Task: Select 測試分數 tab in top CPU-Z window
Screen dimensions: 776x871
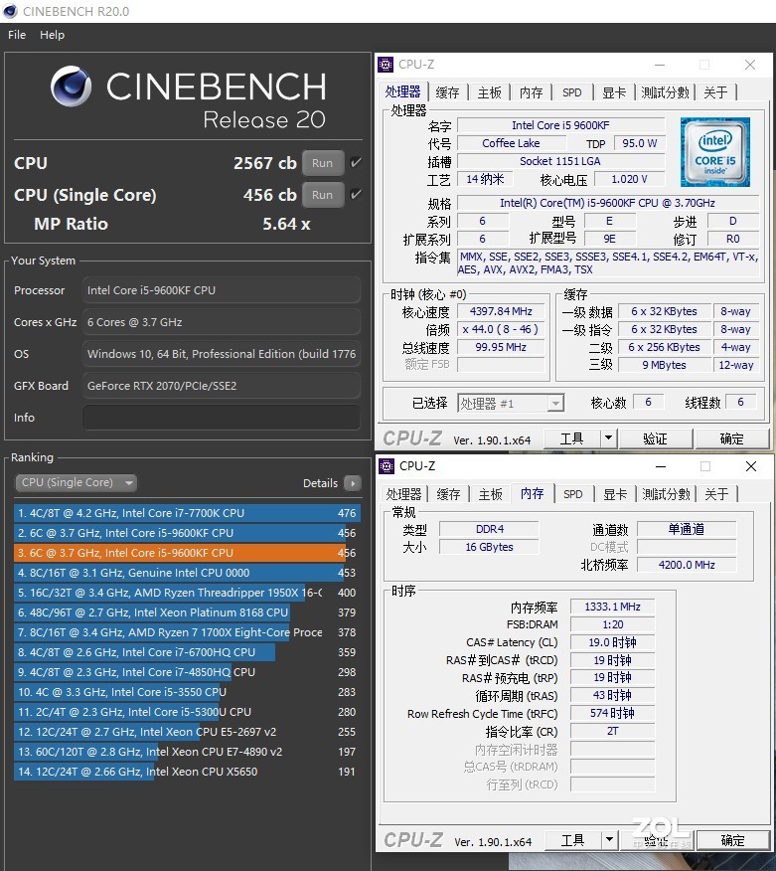Action: click(665, 92)
